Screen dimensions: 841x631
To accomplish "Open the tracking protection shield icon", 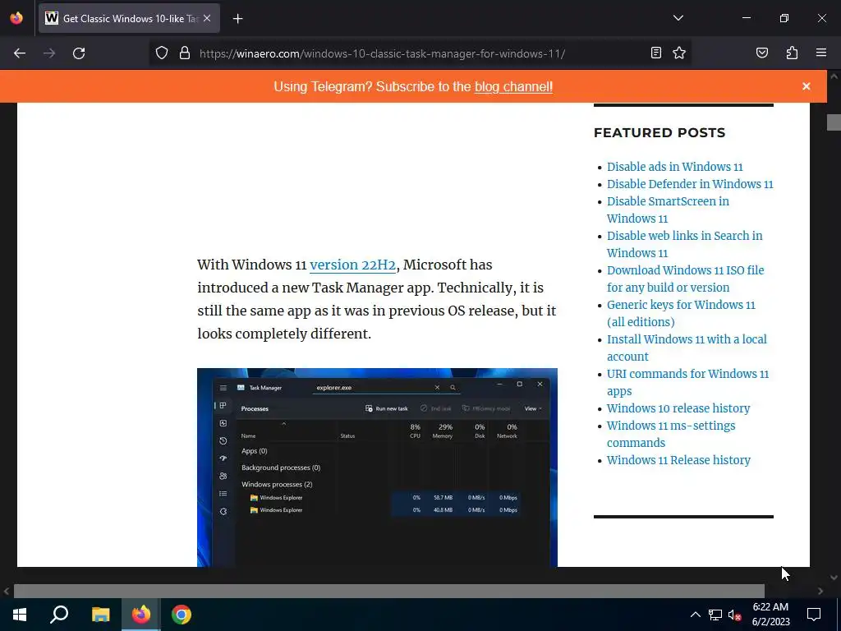I will click(162, 53).
